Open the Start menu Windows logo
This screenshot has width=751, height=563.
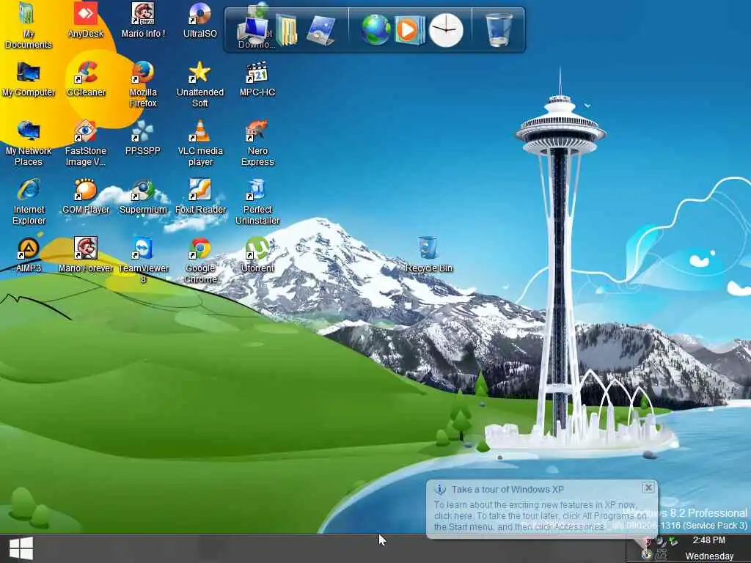[x=21, y=548]
